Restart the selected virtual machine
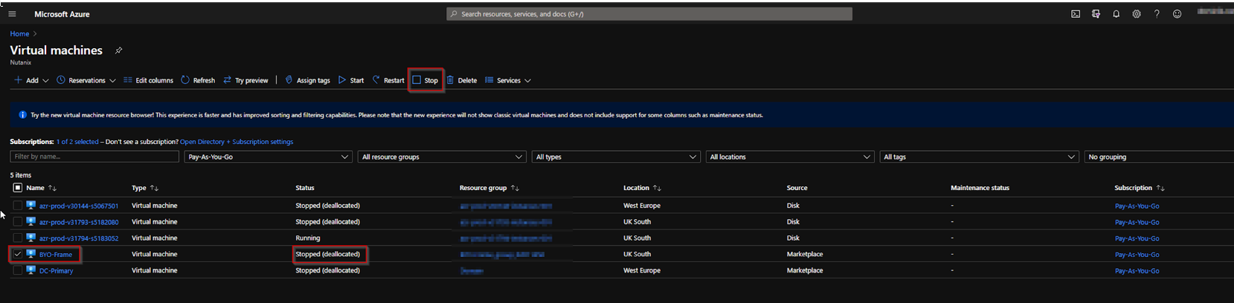Image resolution: width=1234 pixels, height=303 pixels. pos(388,80)
